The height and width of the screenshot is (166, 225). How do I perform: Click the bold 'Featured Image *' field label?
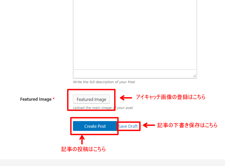pos(37,99)
